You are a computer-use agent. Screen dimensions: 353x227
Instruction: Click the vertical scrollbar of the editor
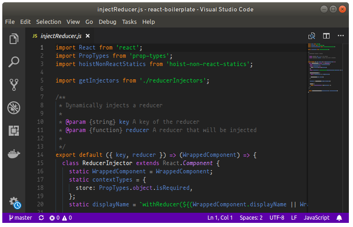point(346,128)
